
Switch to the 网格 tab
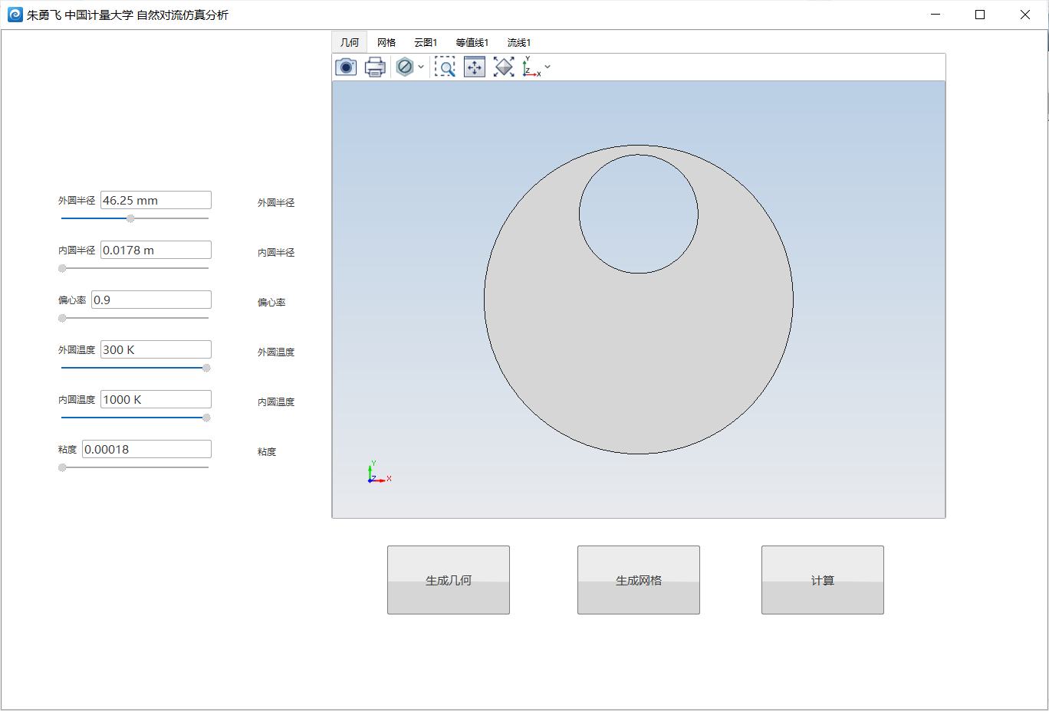pos(386,42)
